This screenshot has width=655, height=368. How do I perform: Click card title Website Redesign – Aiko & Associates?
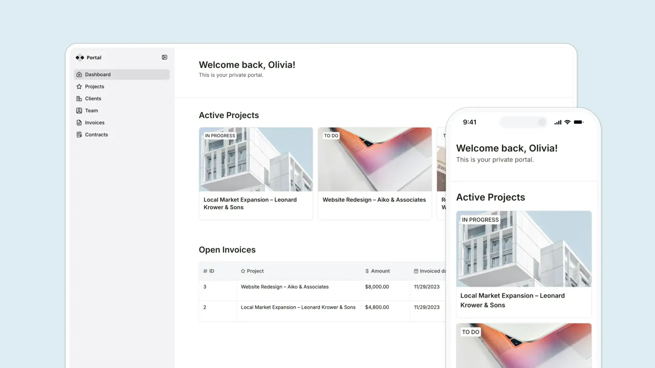tap(374, 200)
